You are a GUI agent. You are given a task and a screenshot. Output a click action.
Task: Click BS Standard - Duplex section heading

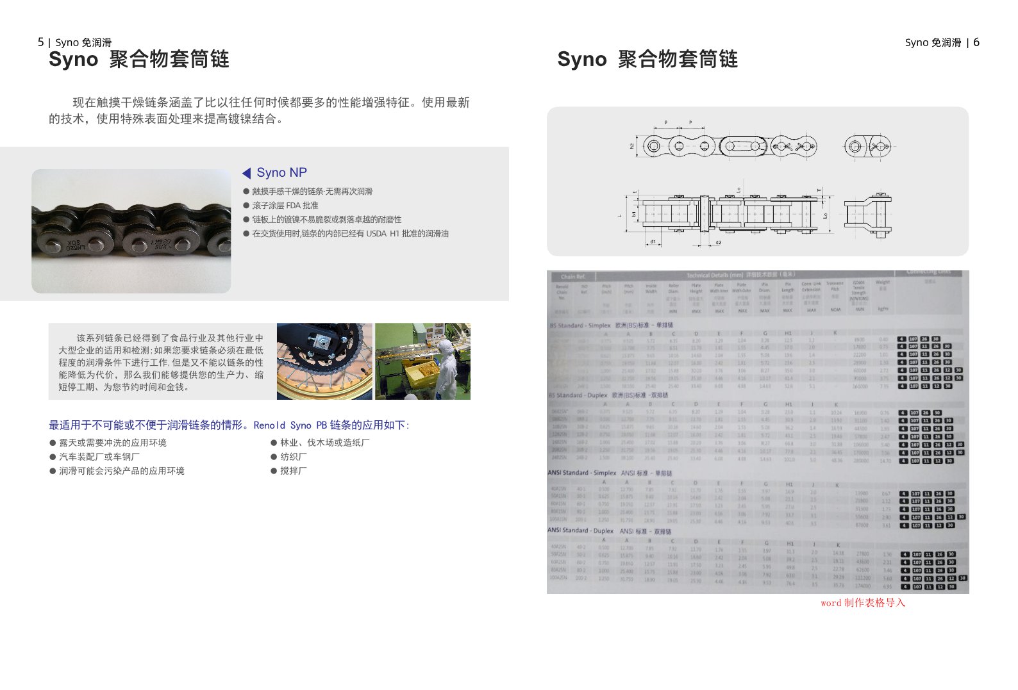pyautogui.click(x=608, y=395)
